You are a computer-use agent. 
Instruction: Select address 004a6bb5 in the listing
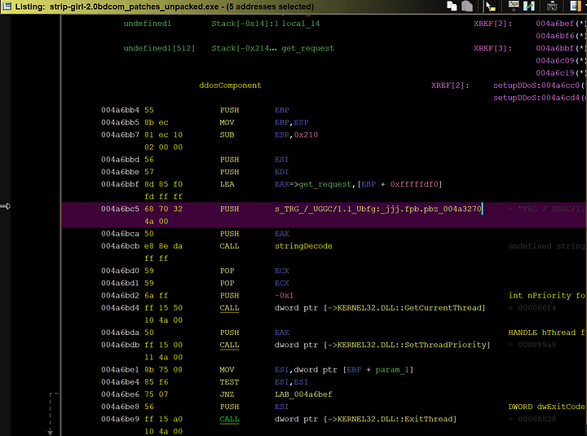pos(120,122)
